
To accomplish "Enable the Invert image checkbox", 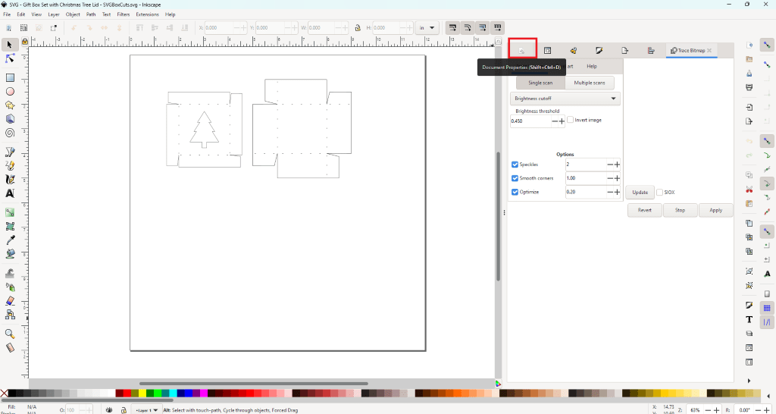I will coord(571,120).
